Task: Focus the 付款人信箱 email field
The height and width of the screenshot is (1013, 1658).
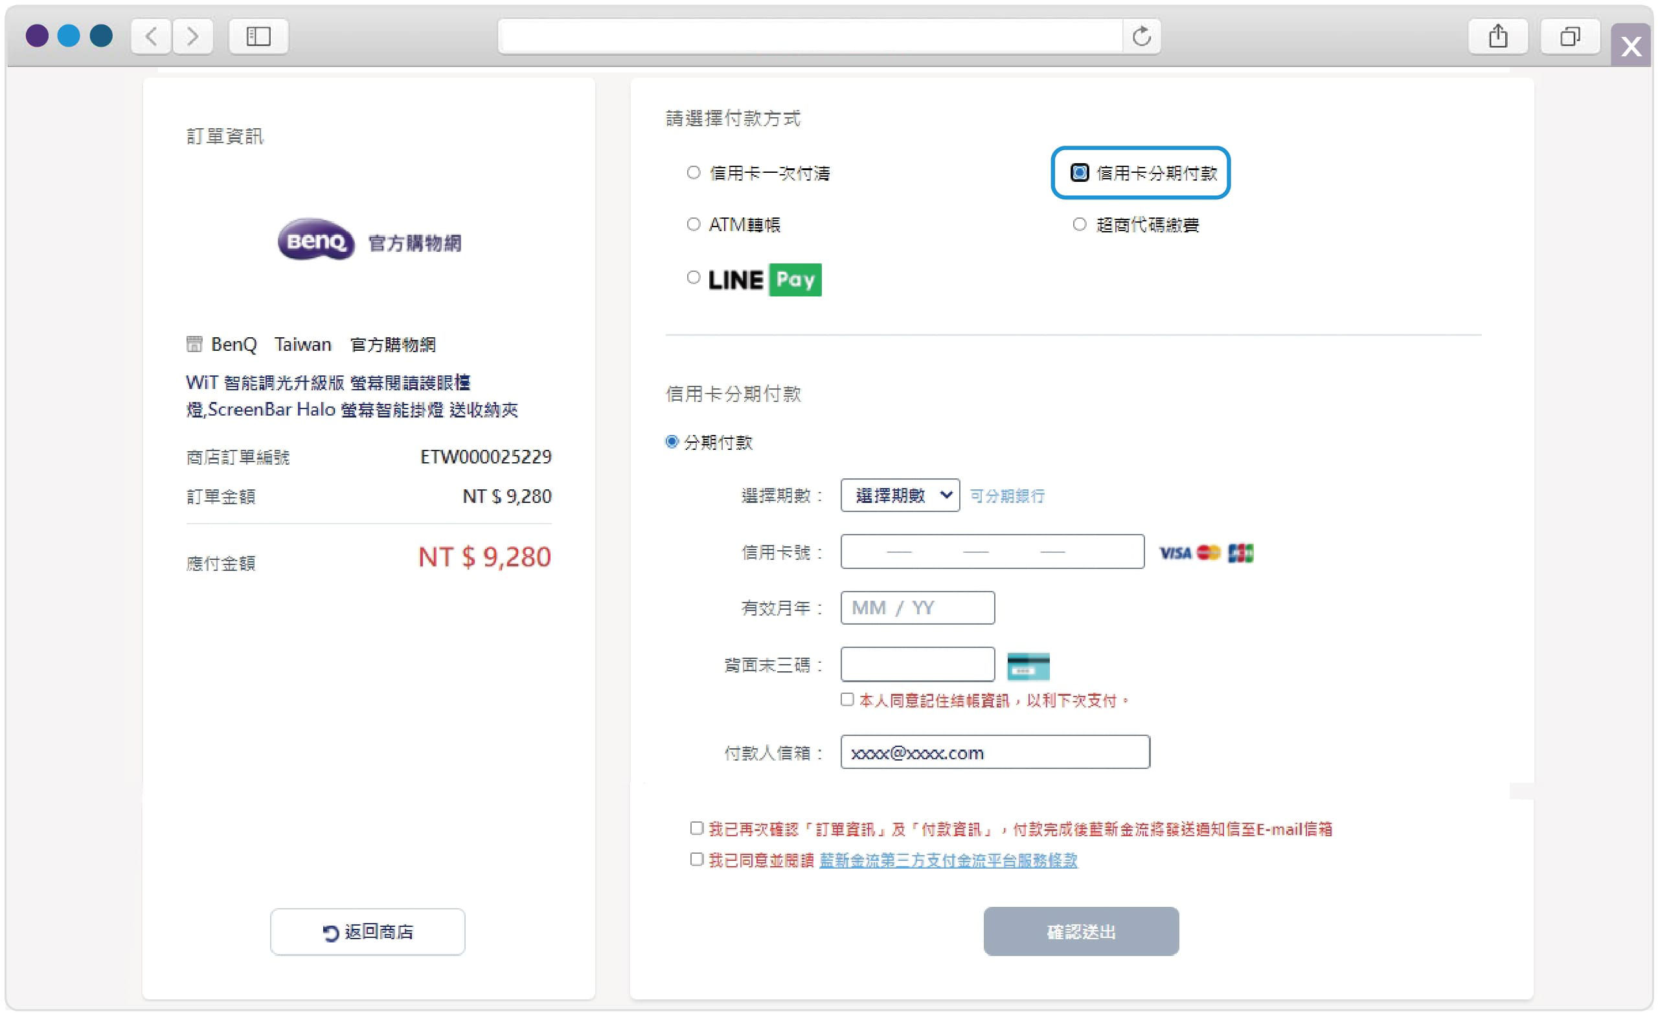Action: 995,752
